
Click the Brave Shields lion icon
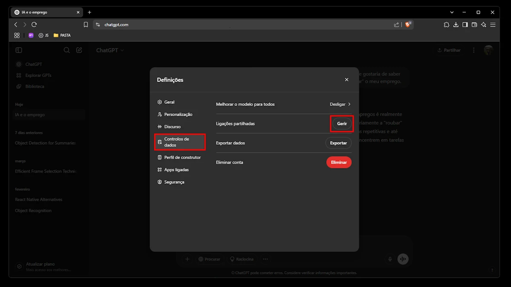(408, 25)
